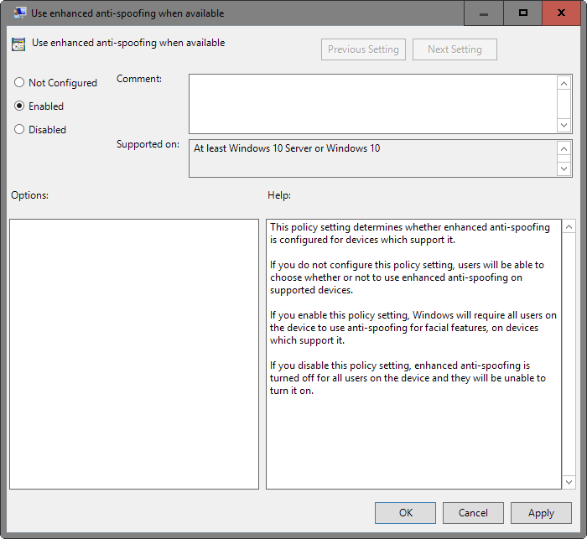Click the Help pane scroll up arrow
Image resolution: width=587 pixels, height=539 pixels.
tap(569, 227)
